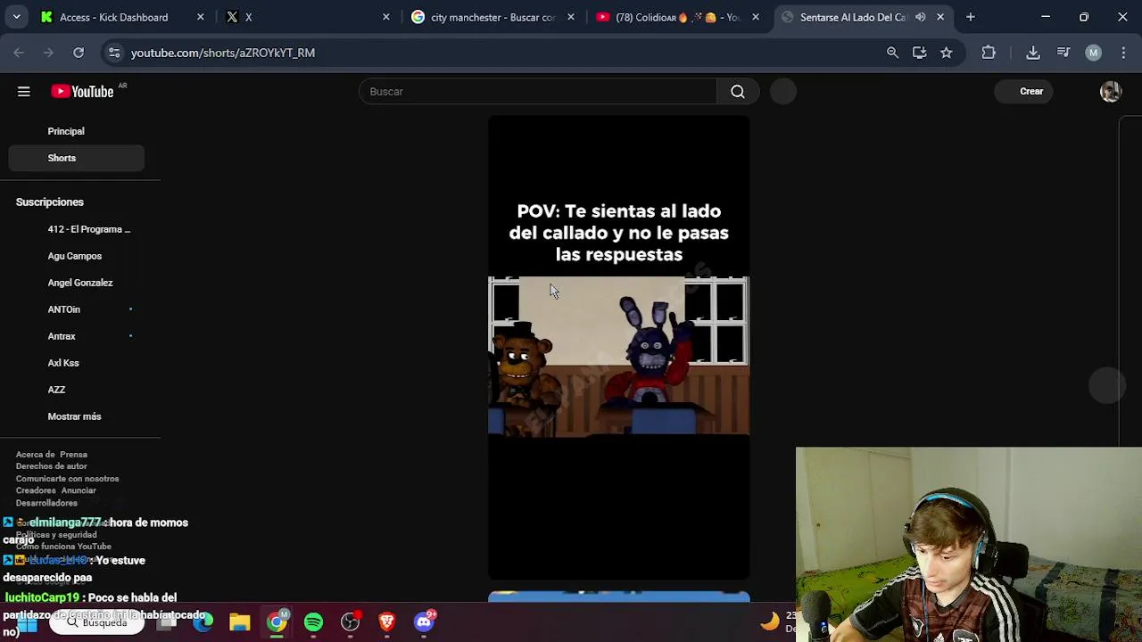Click the disabled back navigation arrow
The height and width of the screenshot is (642, 1142).
click(x=19, y=53)
